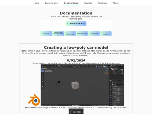Image resolution: width=152 pixels, height=114 pixels.
Task: Select Blender's Measure tool icon
Action: [x=43, y=86]
